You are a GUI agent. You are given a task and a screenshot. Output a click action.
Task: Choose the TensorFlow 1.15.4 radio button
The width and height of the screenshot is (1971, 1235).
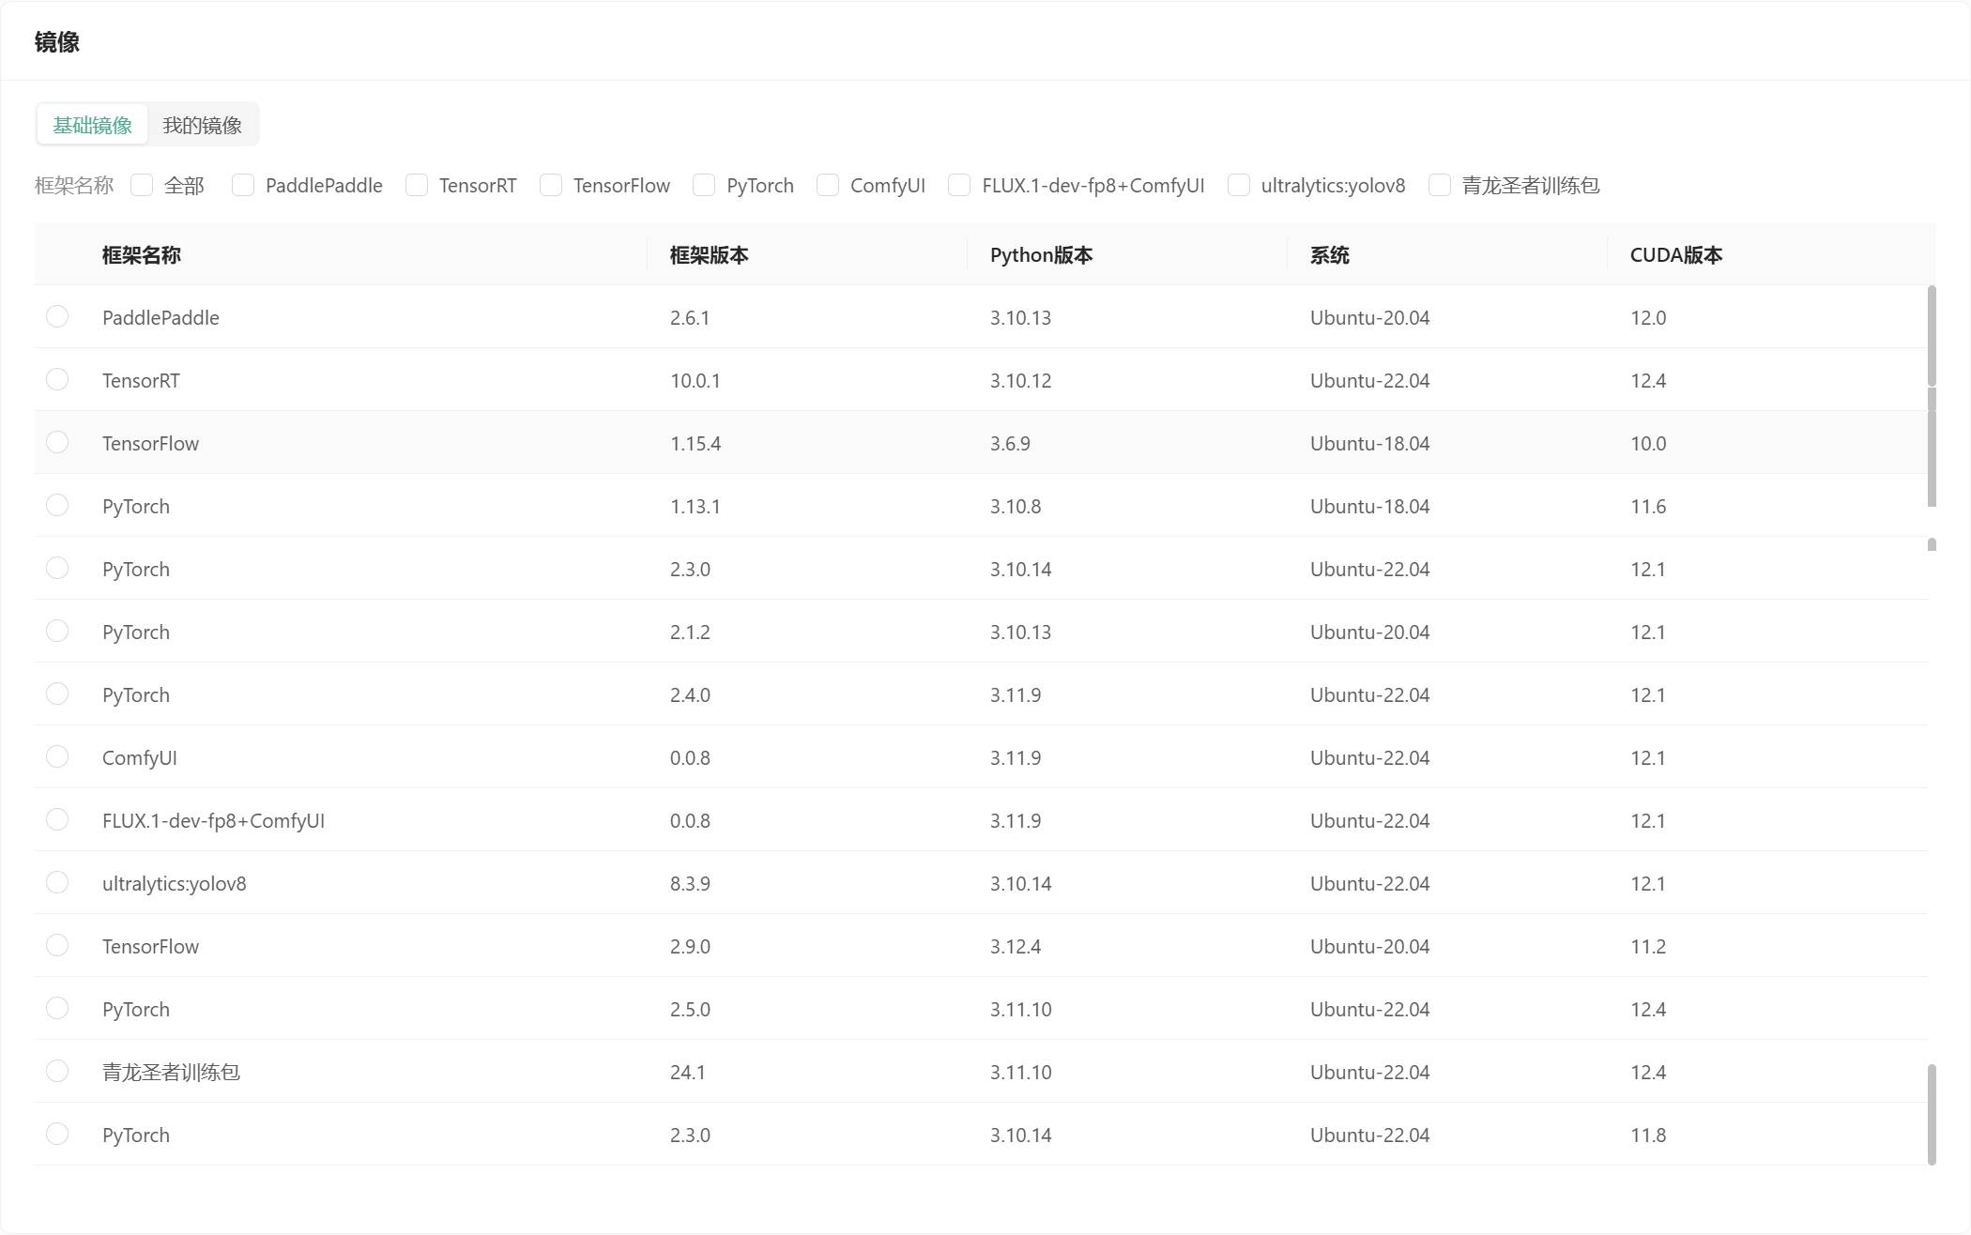57,442
